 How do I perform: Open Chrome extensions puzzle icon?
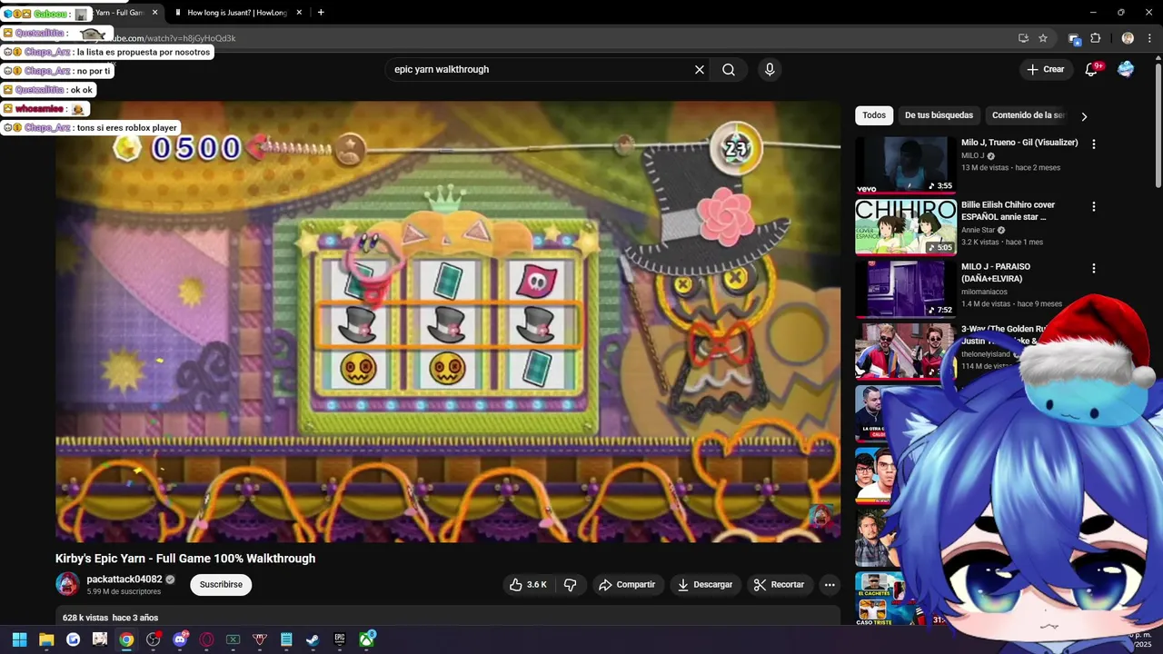pyautogui.click(x=1096, y=38)
